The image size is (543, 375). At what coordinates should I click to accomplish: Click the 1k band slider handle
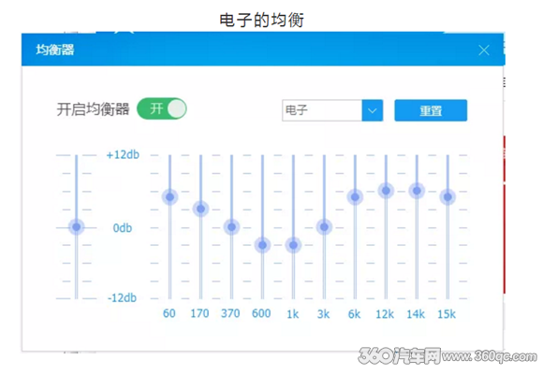293,245
